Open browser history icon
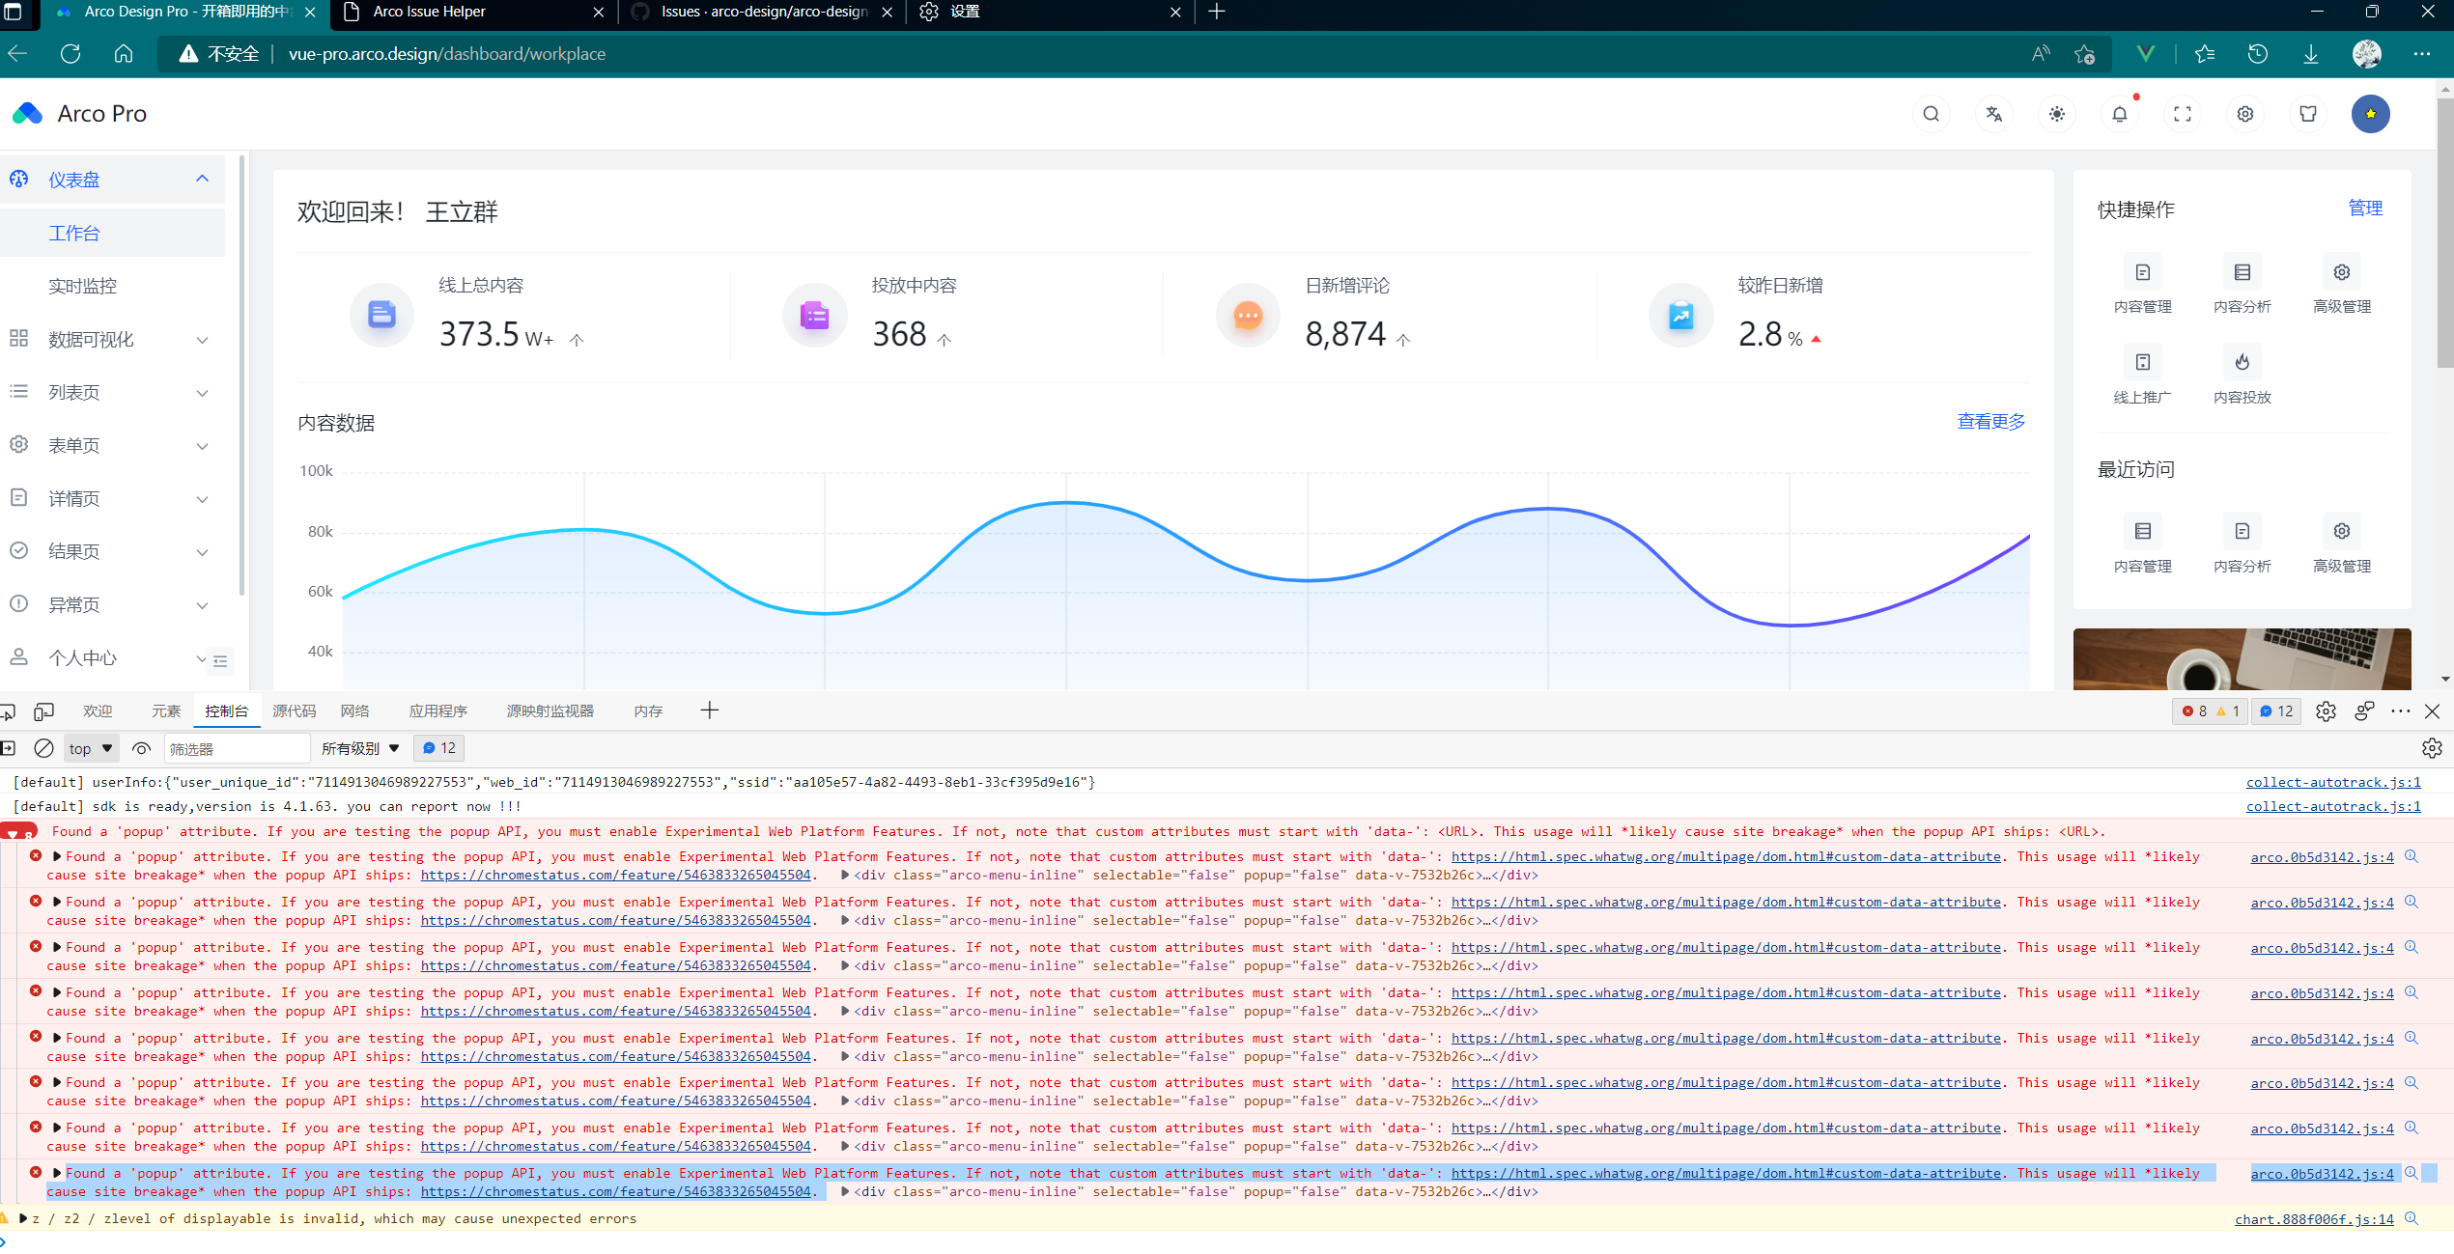This screenshot has width=2454, height=1254. [2258, 54]
